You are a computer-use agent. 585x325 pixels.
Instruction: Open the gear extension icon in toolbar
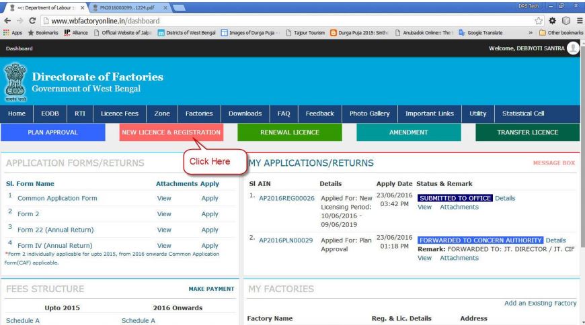pos(552,21)
